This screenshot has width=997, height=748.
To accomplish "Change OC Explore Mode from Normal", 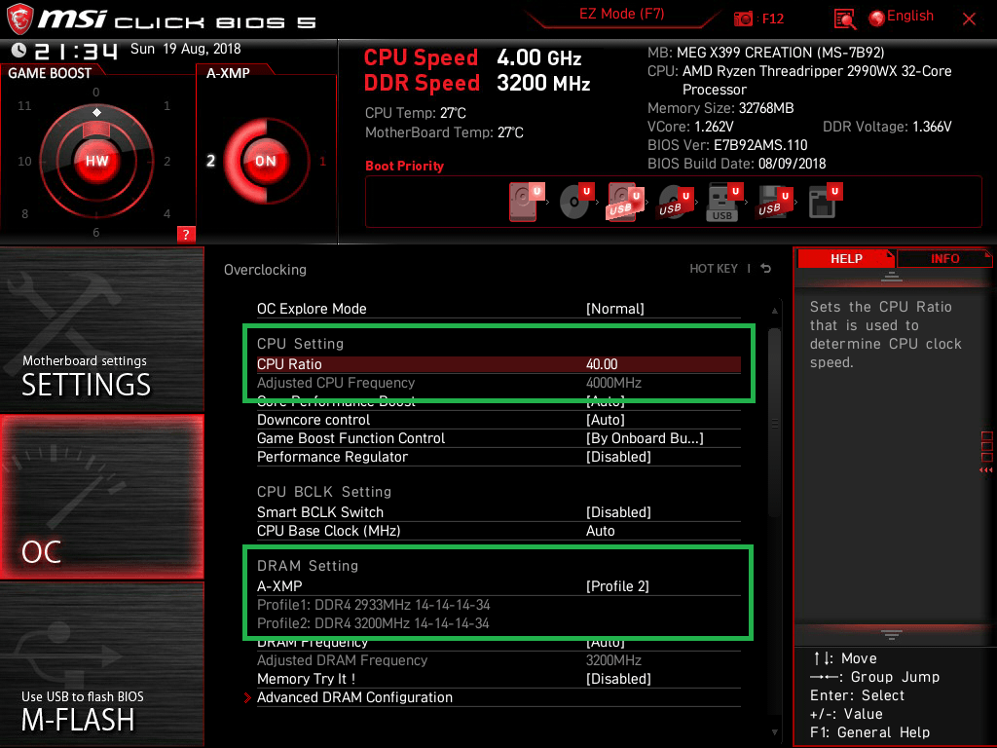I will [498, 309].
